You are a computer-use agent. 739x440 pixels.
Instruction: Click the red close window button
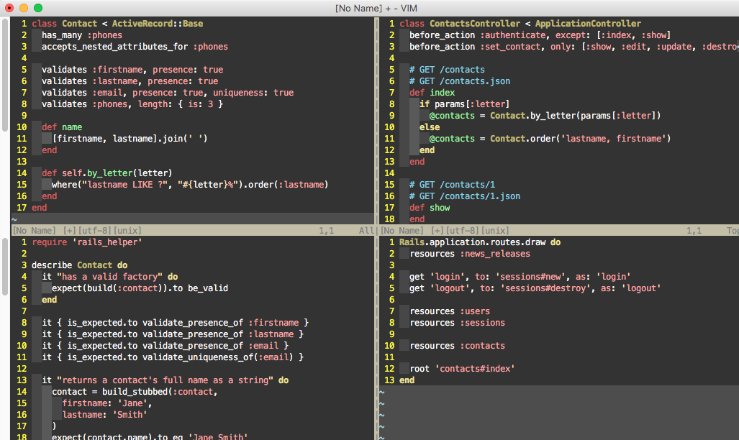coord(9,8)
